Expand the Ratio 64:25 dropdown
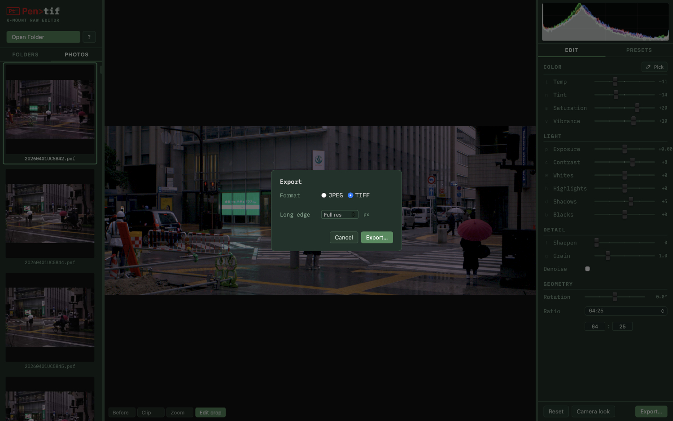673x421 pixels. [625, 311]
